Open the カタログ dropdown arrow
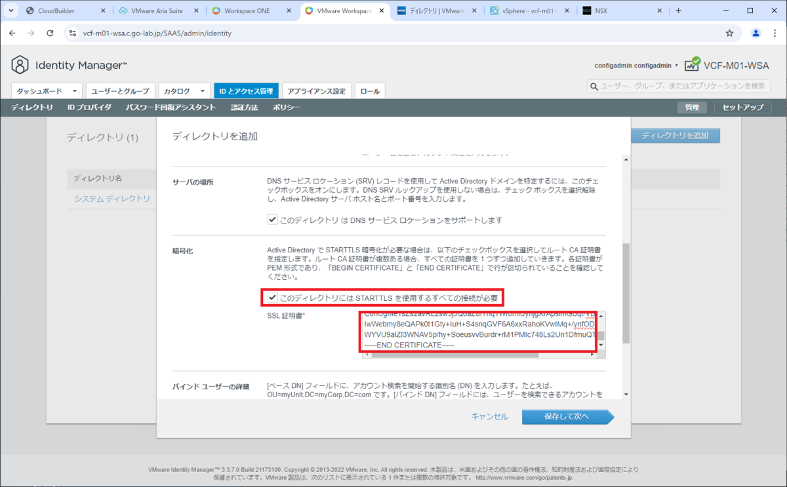The height and width of the screenshot is (487, 787). click(x=203, y=91)
